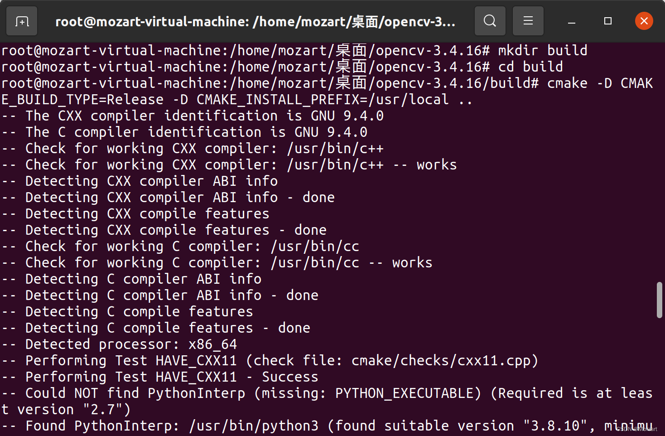Open a new terminal tab
Screen dimensions: 665x436
22,21
